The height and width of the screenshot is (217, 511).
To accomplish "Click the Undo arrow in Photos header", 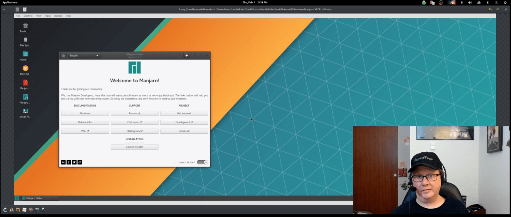I will click(490, 9).
